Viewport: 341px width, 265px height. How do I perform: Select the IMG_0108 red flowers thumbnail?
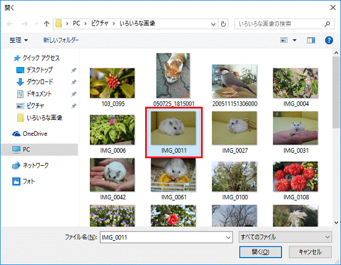tap(295, 176)
